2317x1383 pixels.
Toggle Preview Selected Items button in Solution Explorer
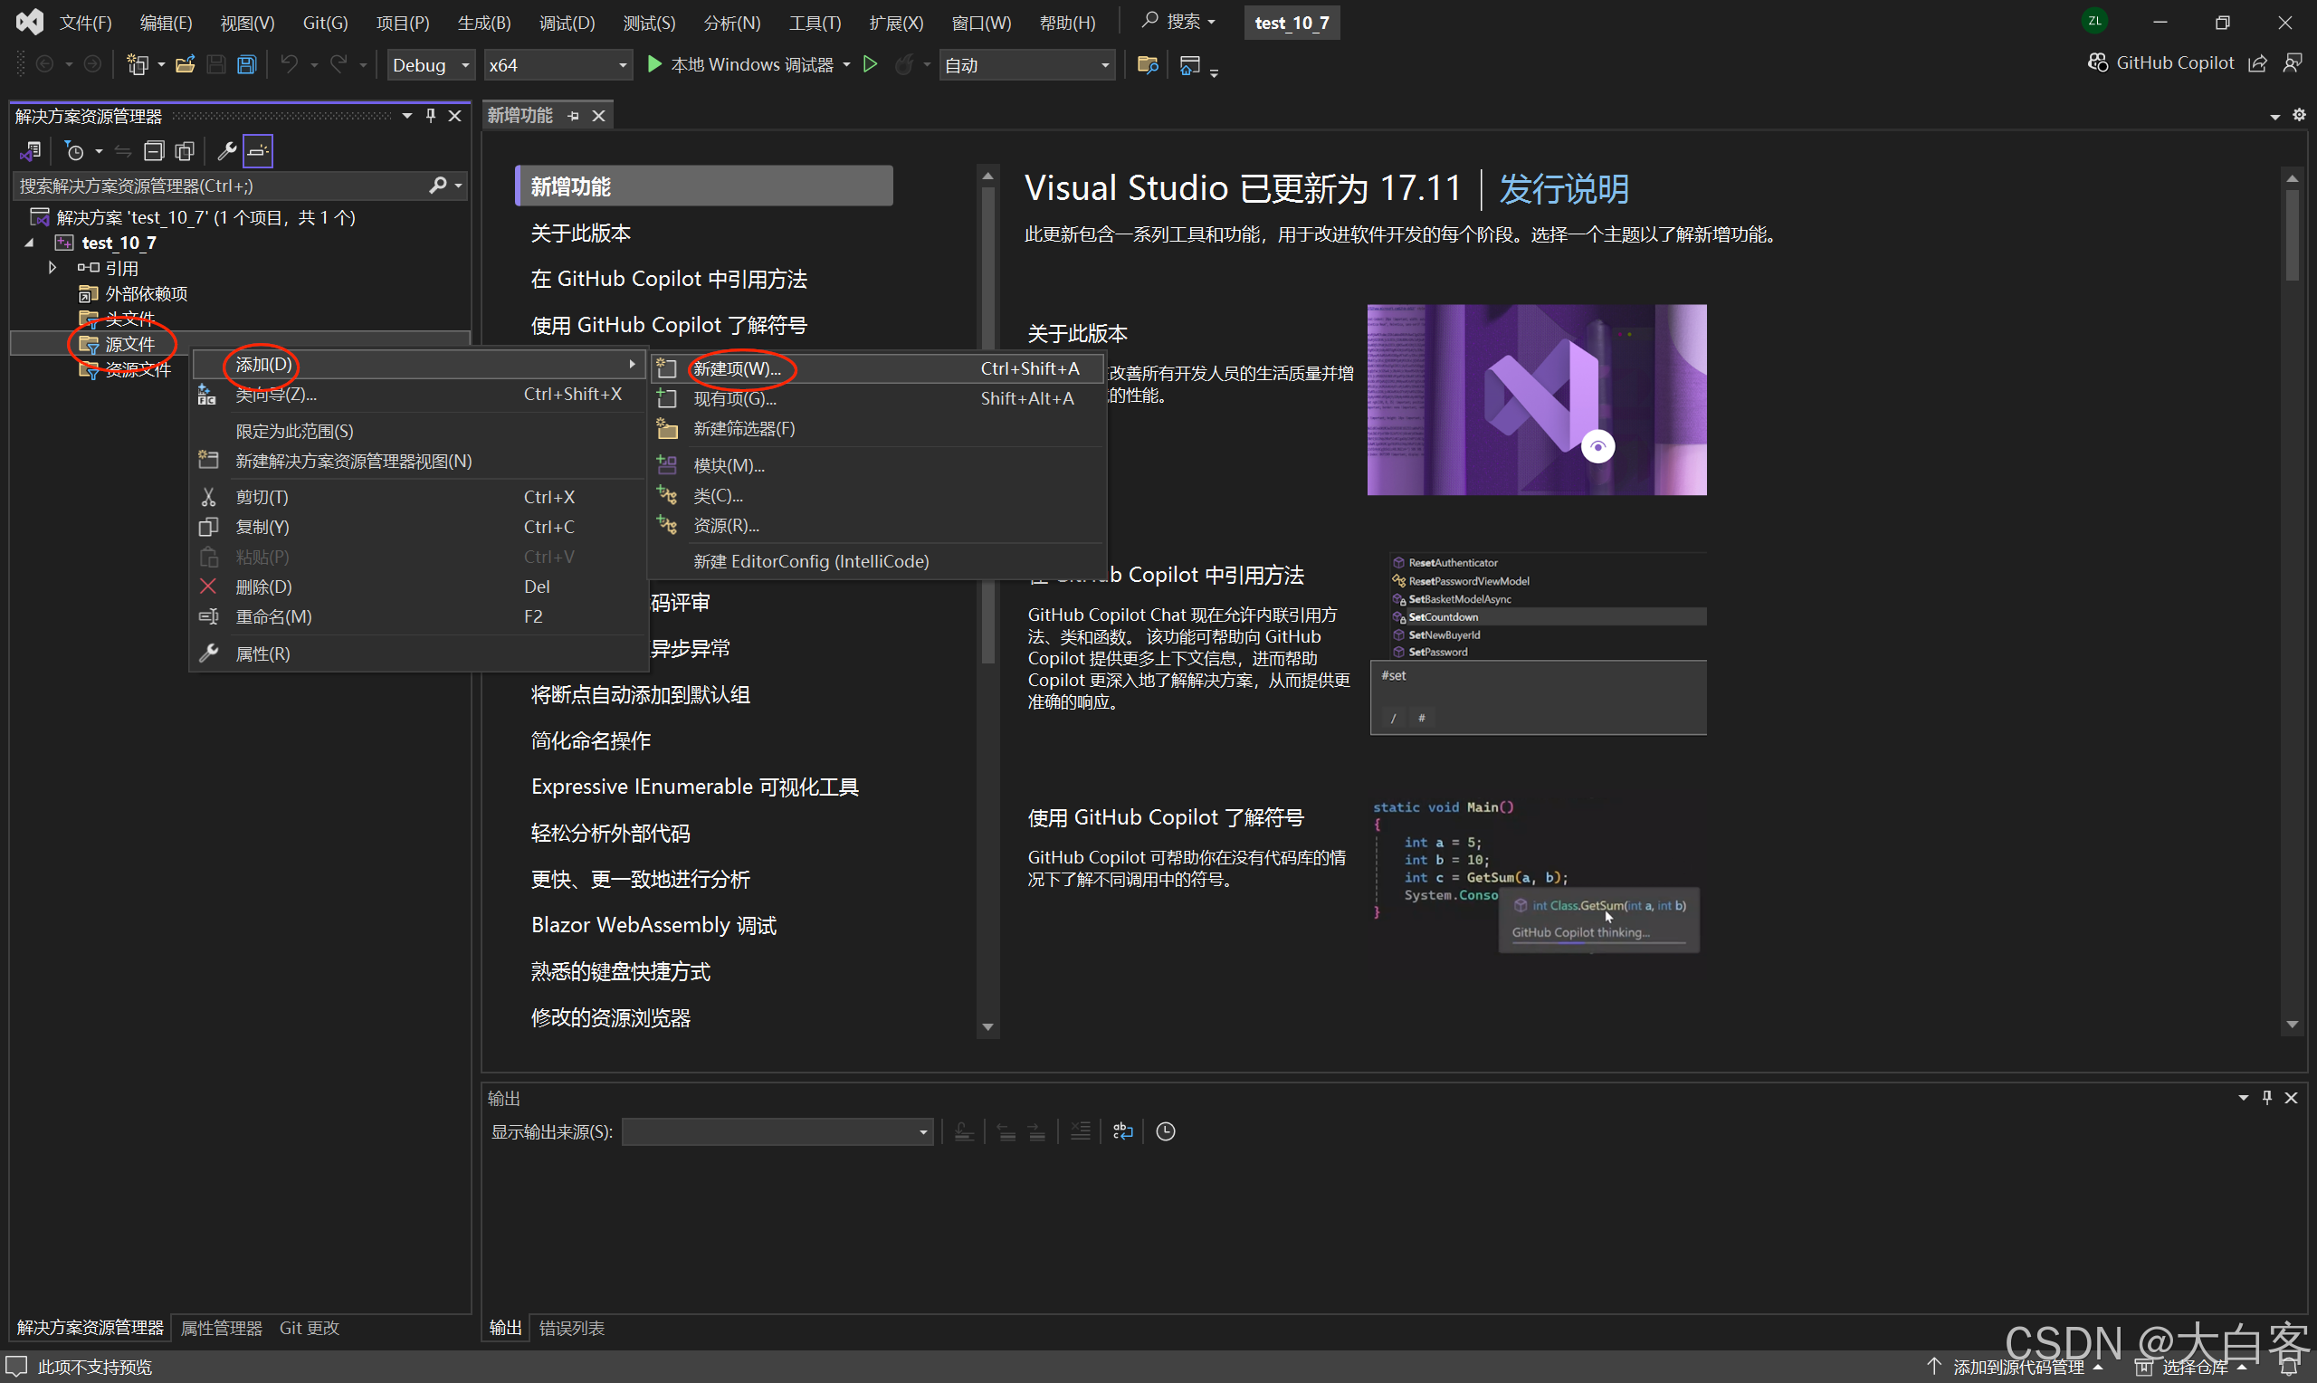coord(258,150)
